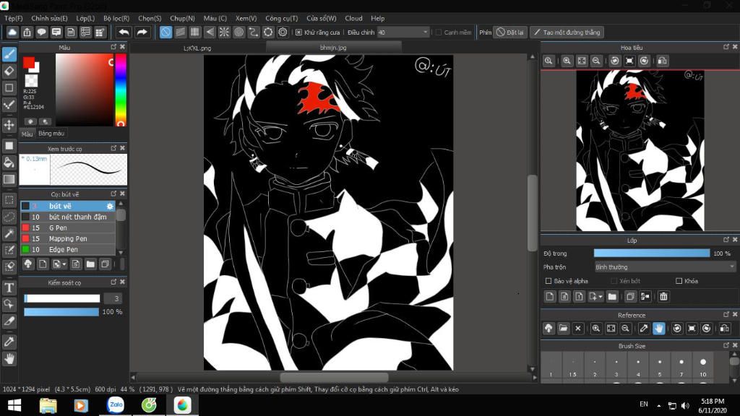Image resolution: width=740 pixels, height=416 pixels.
Task: Select the G Pen brush
Action: click(67, 227)
